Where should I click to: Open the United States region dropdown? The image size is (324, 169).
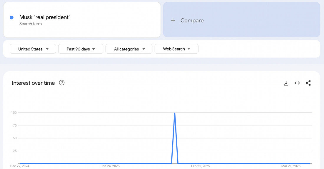click(x=33, y=49)
